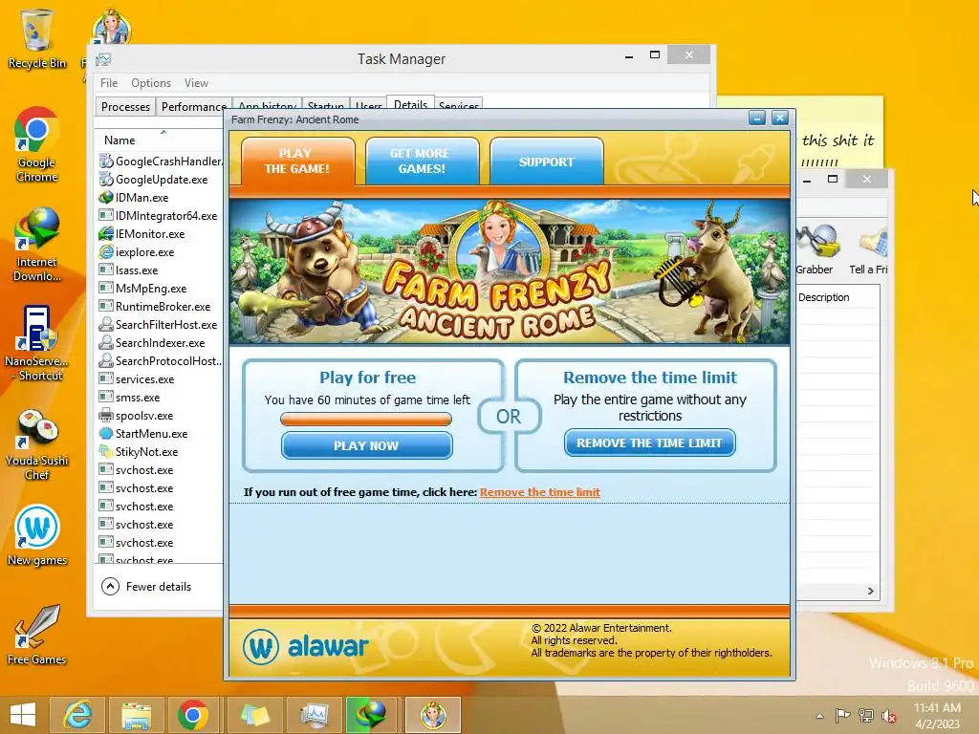Select SearchFilterHost.exe process row
This screenshot has width=979, height=734.
[x=161, y=324]
